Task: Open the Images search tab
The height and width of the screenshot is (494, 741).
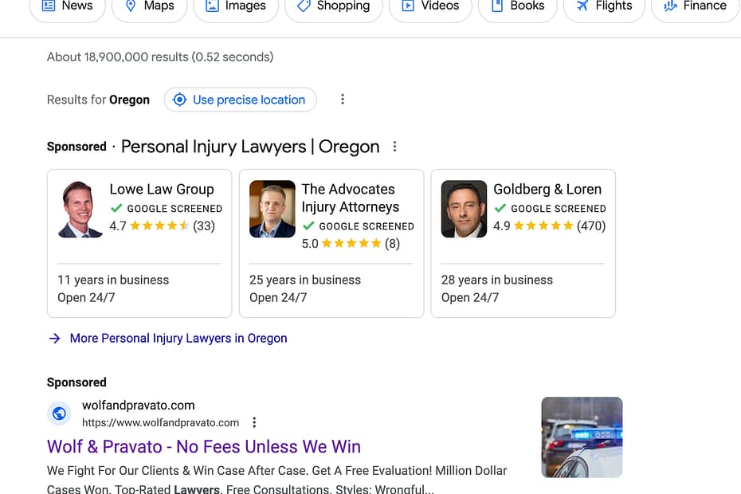Action: click(x=236, y=6)
